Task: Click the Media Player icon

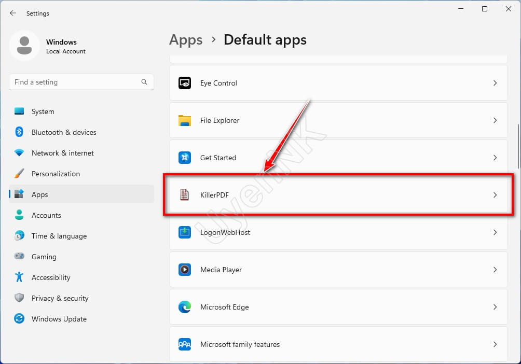Action: click(185, 269)
